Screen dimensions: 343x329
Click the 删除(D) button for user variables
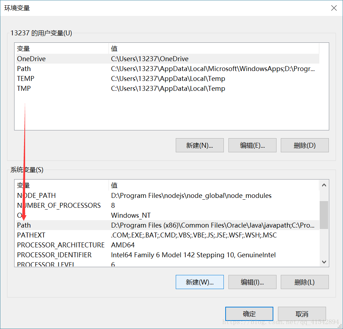tap(304, 145)
